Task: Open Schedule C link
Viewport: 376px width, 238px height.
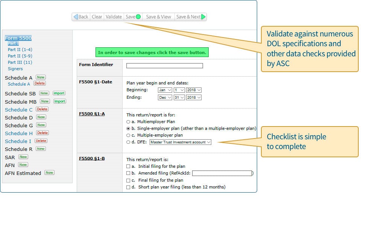Action: (18, 110)
